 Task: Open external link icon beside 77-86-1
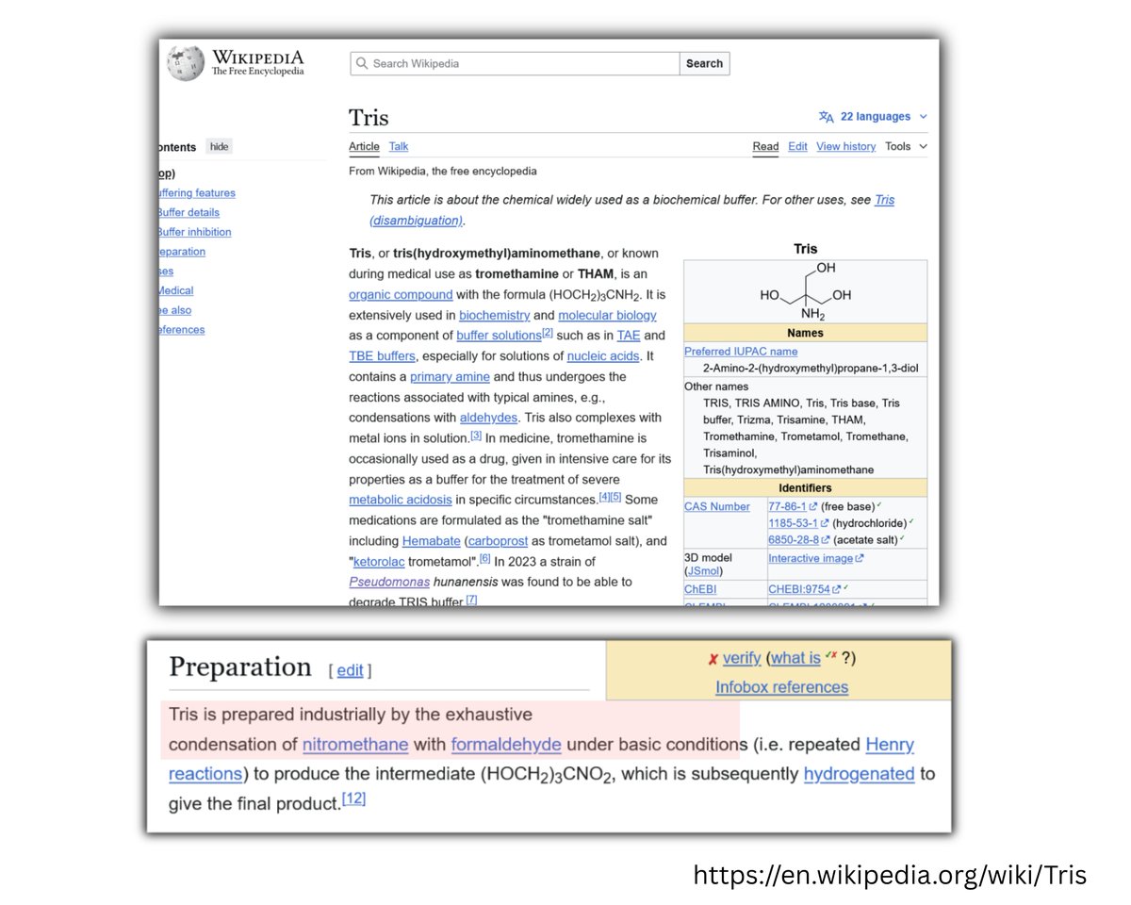click(813, 506)
